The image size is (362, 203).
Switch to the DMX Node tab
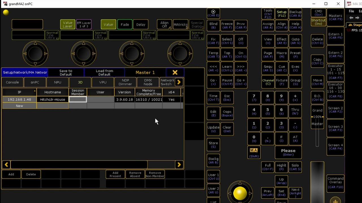coord(148,82)
